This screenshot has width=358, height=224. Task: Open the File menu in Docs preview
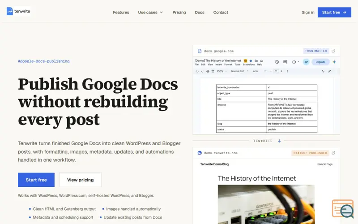196,65
